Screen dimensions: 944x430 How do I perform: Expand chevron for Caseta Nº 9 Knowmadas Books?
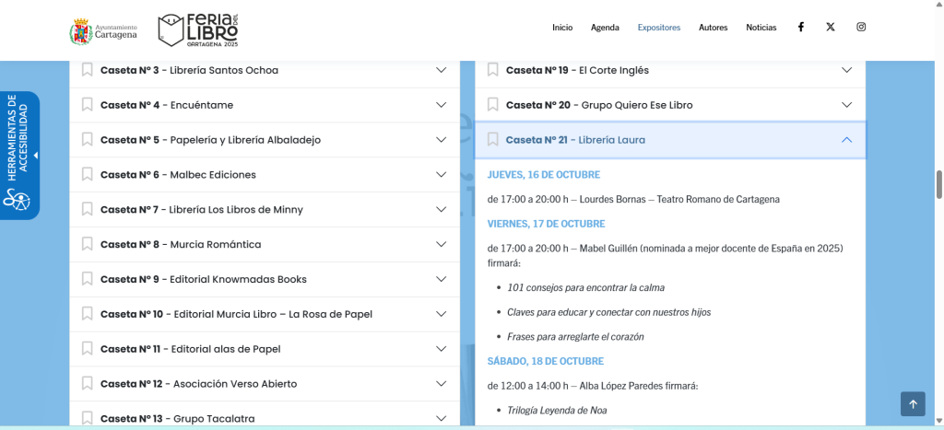tap(441, 279)
